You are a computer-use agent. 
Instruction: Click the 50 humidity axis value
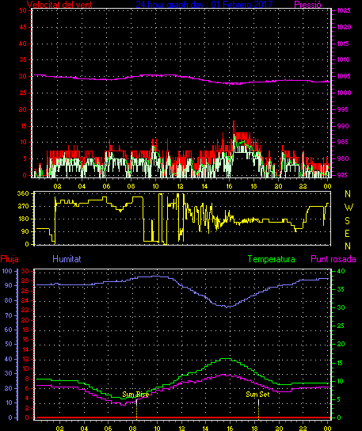pyautogui.click(x=9, y=344)
